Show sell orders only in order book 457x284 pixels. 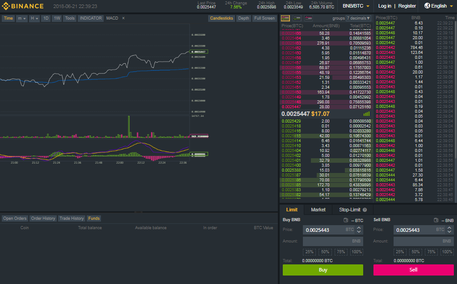[x=308, y=18]
